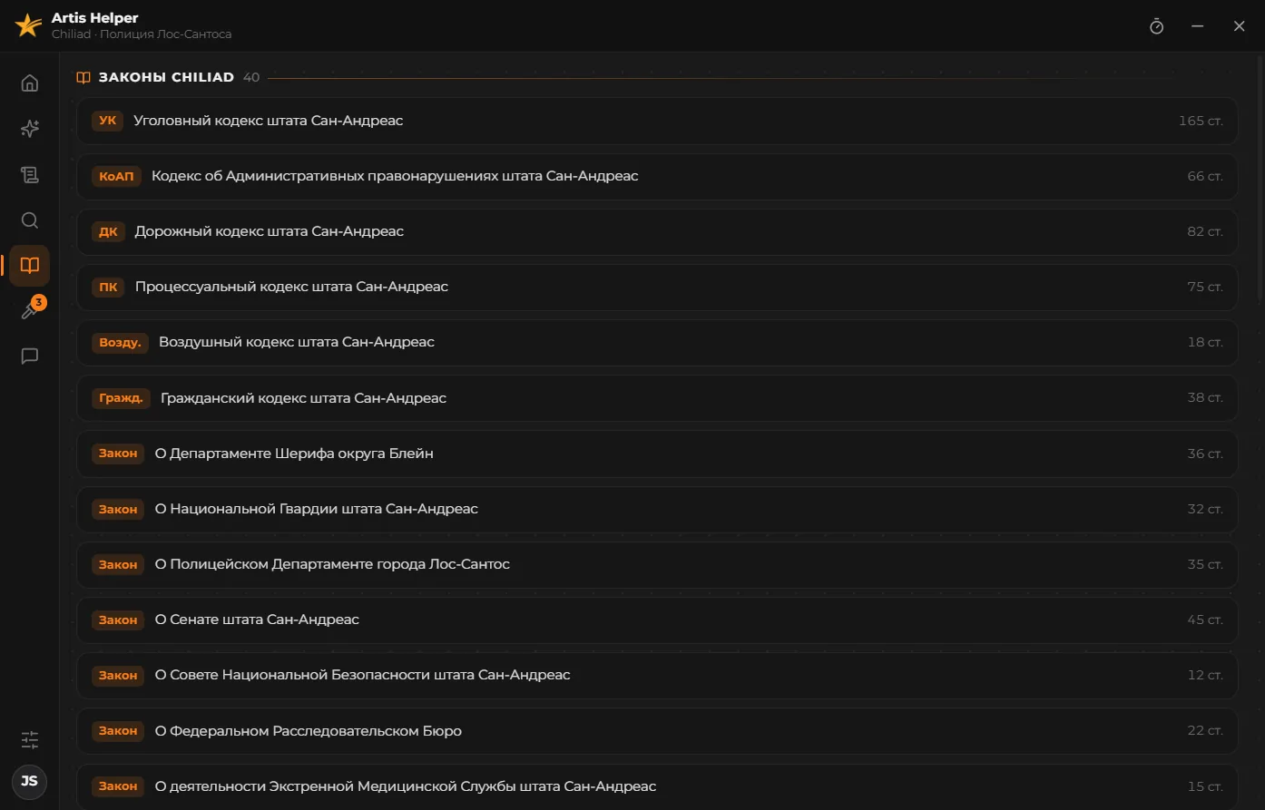The image size is (1265, 810).
Task: Open Уголовный кодекс штата Сан-Андреас
Action: (657, 121)
